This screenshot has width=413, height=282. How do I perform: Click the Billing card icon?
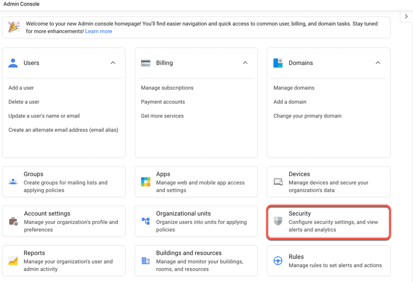coord(146,63)
